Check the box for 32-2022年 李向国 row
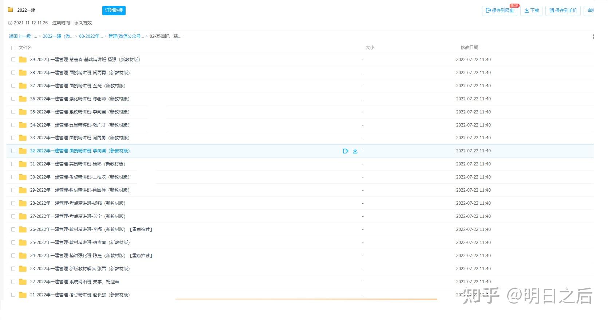 click(x=13, y=151)
